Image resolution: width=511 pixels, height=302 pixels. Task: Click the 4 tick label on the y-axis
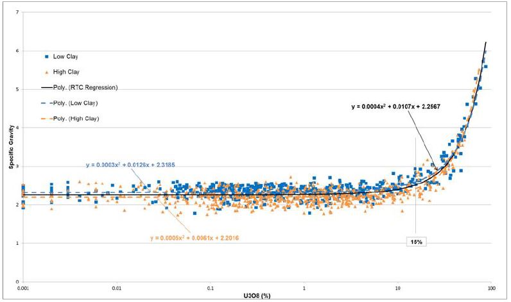point(17,128)
